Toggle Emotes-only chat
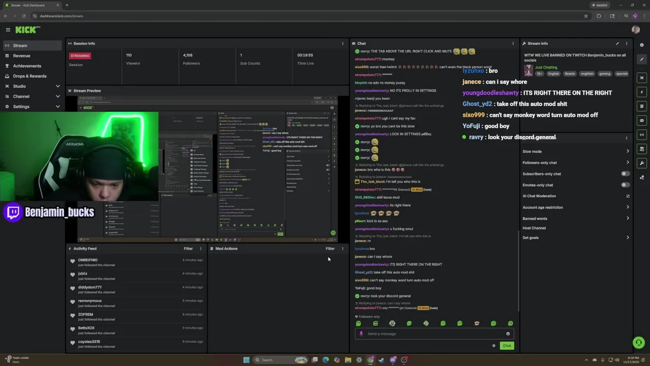Image resolution: width=650 pixels, height=366 pixels. pyautogui.click(x=626, y=185)
